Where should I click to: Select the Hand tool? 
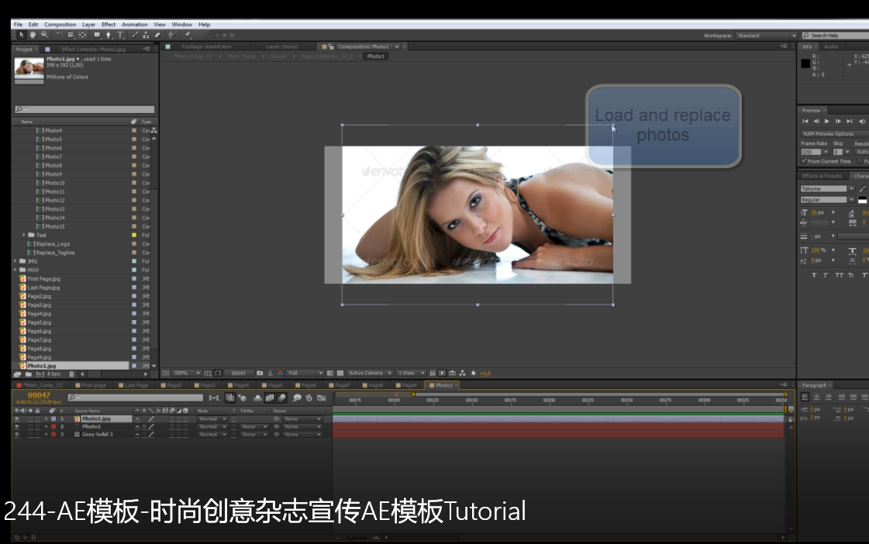coord(33,35)
